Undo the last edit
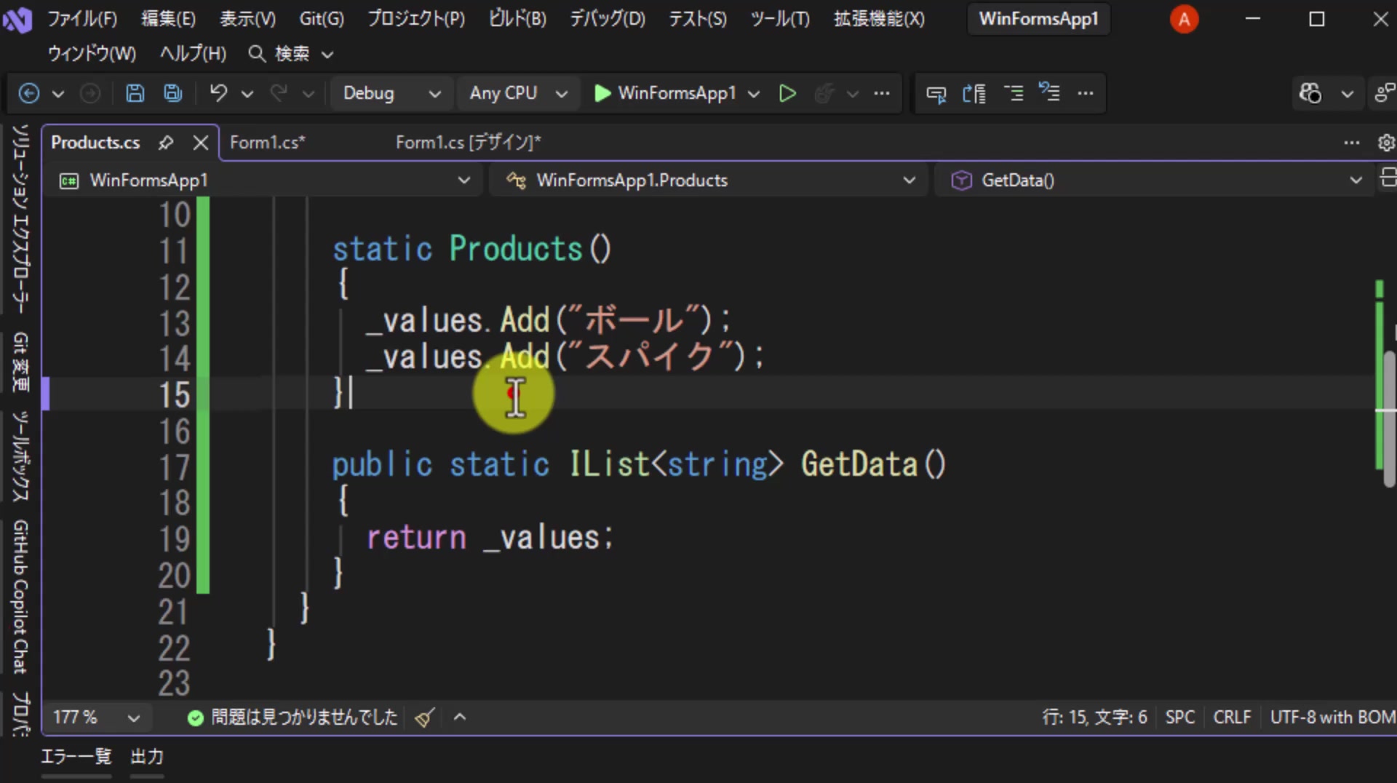1397x783 pixels. [x=218, y=93]
